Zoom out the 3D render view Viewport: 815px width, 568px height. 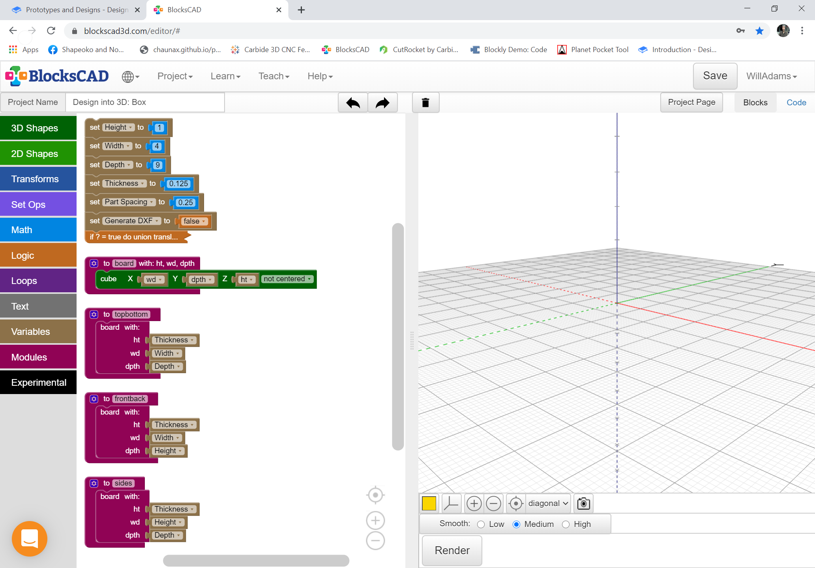point(493,503)
